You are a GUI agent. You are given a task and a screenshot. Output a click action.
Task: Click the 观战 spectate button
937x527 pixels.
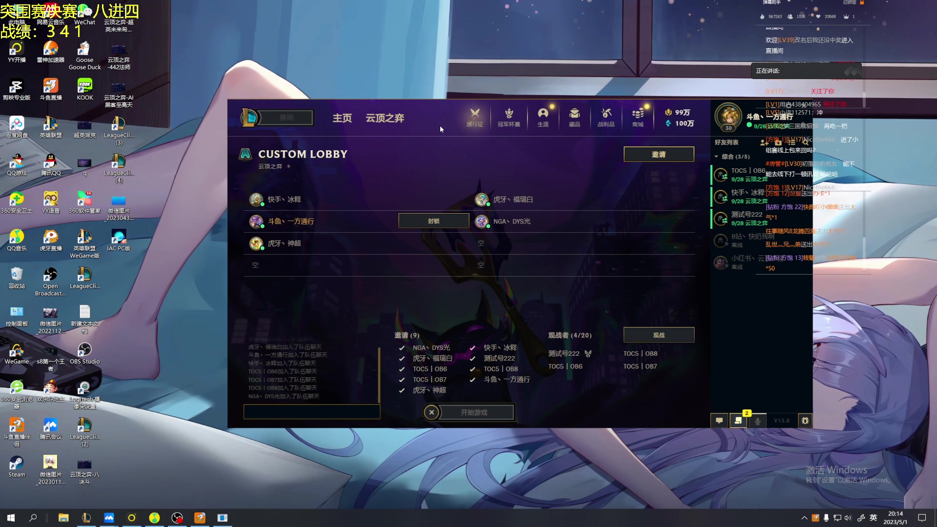(658, 335)
